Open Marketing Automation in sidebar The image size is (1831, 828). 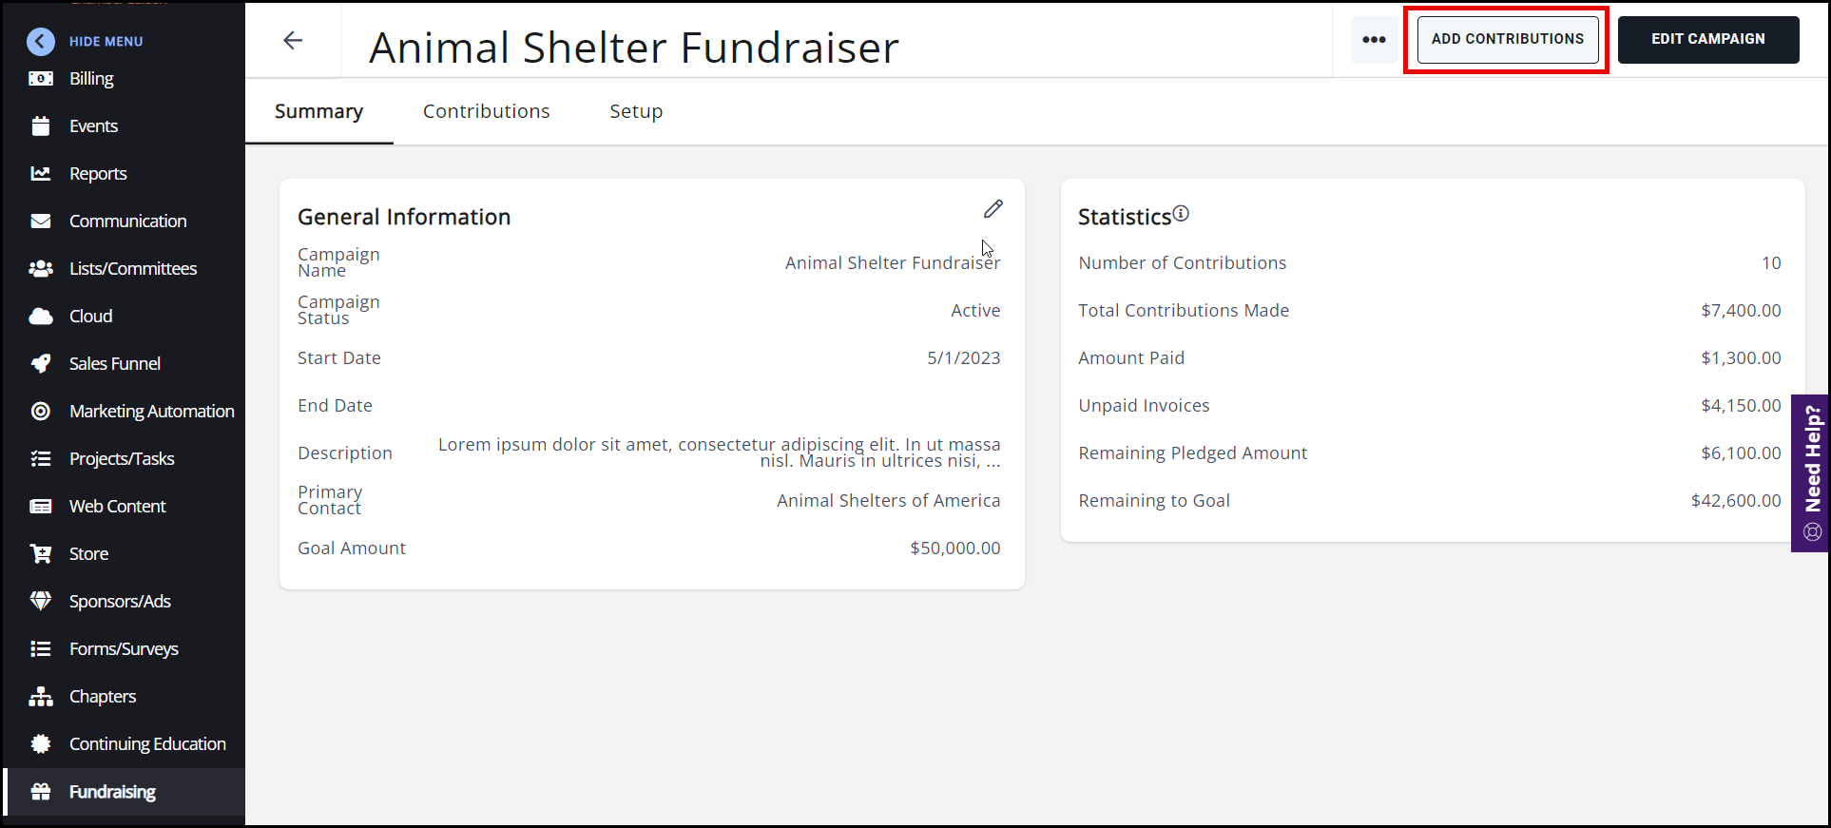[x=151, y=412]
